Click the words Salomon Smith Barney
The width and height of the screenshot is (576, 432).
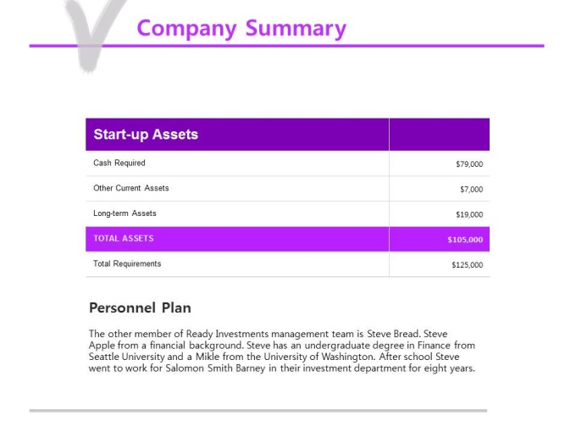tap(215, 368)
